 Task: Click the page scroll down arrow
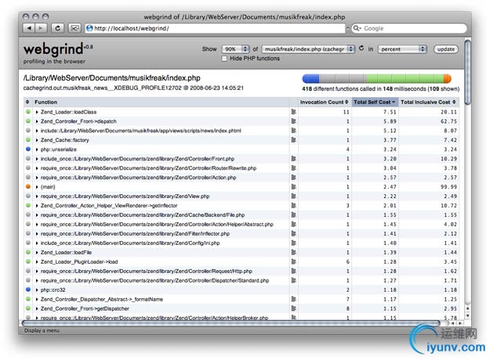(467, 315)
